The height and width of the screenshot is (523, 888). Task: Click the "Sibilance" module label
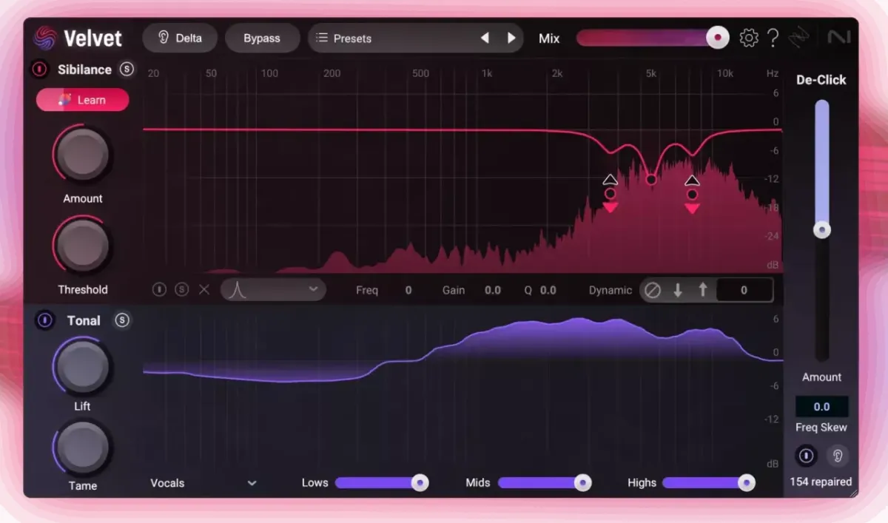pos(85,70)
